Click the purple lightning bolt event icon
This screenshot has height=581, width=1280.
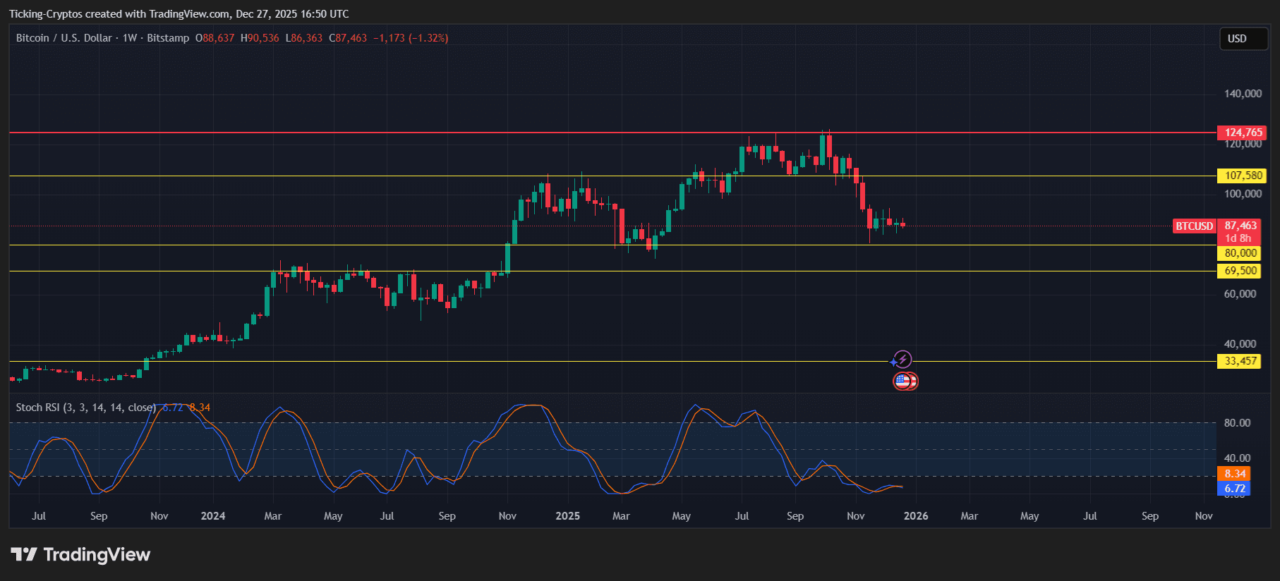pos(902,360)
